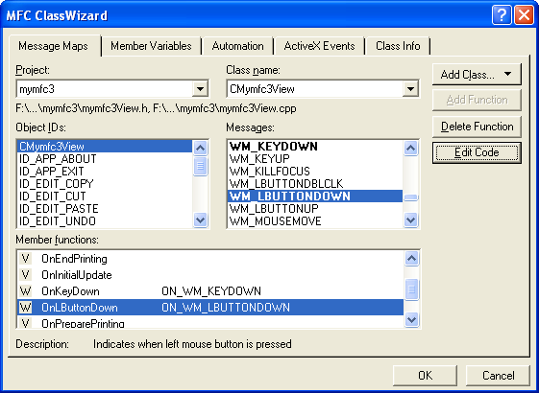
Task: Click the Messages list scrollbar thumb
Action: click(x=410, y=197)
